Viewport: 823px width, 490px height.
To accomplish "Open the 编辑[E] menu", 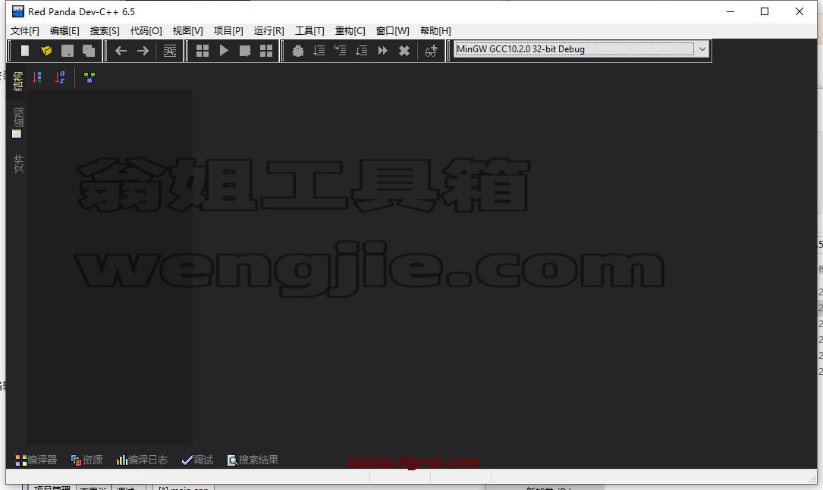I will tap(64, 31).
